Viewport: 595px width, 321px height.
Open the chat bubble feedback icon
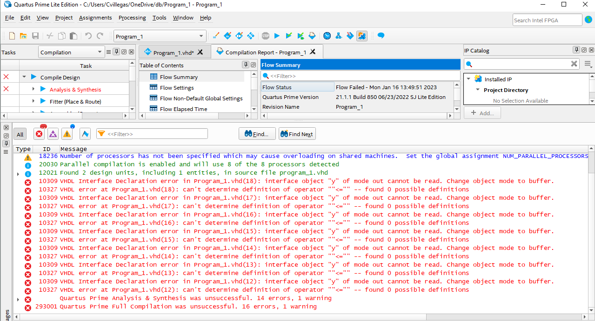pos(381,36)
